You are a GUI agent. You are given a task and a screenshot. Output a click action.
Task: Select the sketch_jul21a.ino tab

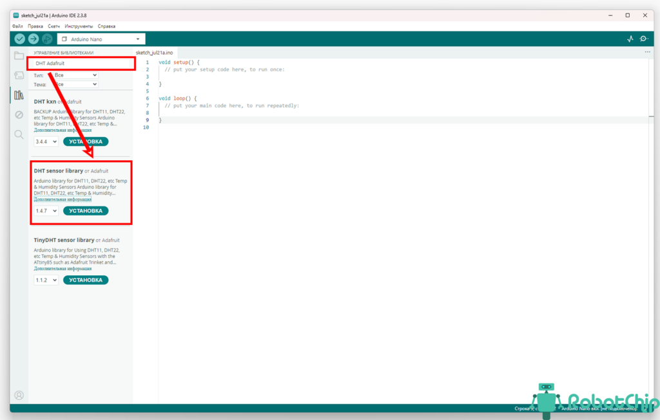tap(155, 53)
